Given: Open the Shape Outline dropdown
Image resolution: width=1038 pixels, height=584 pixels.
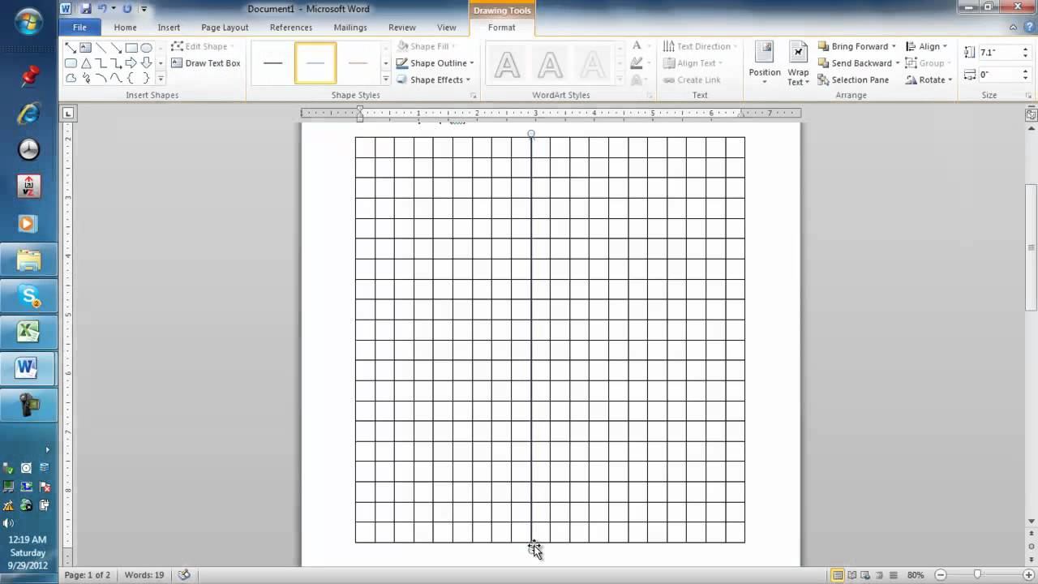Looking at the screenshot, I should (x=435, y=63).
